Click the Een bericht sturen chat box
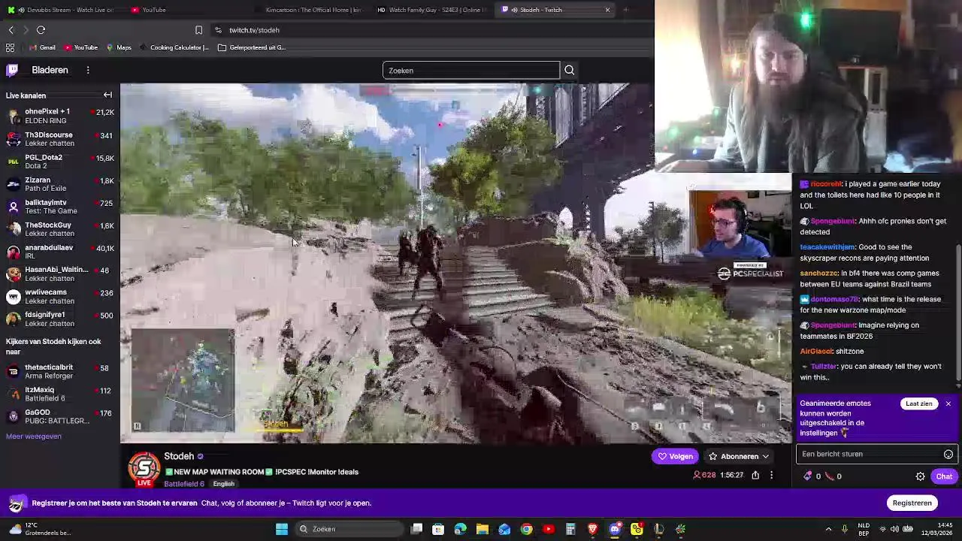The width and height of the screenshot is (962, 541). coord(869,454)
